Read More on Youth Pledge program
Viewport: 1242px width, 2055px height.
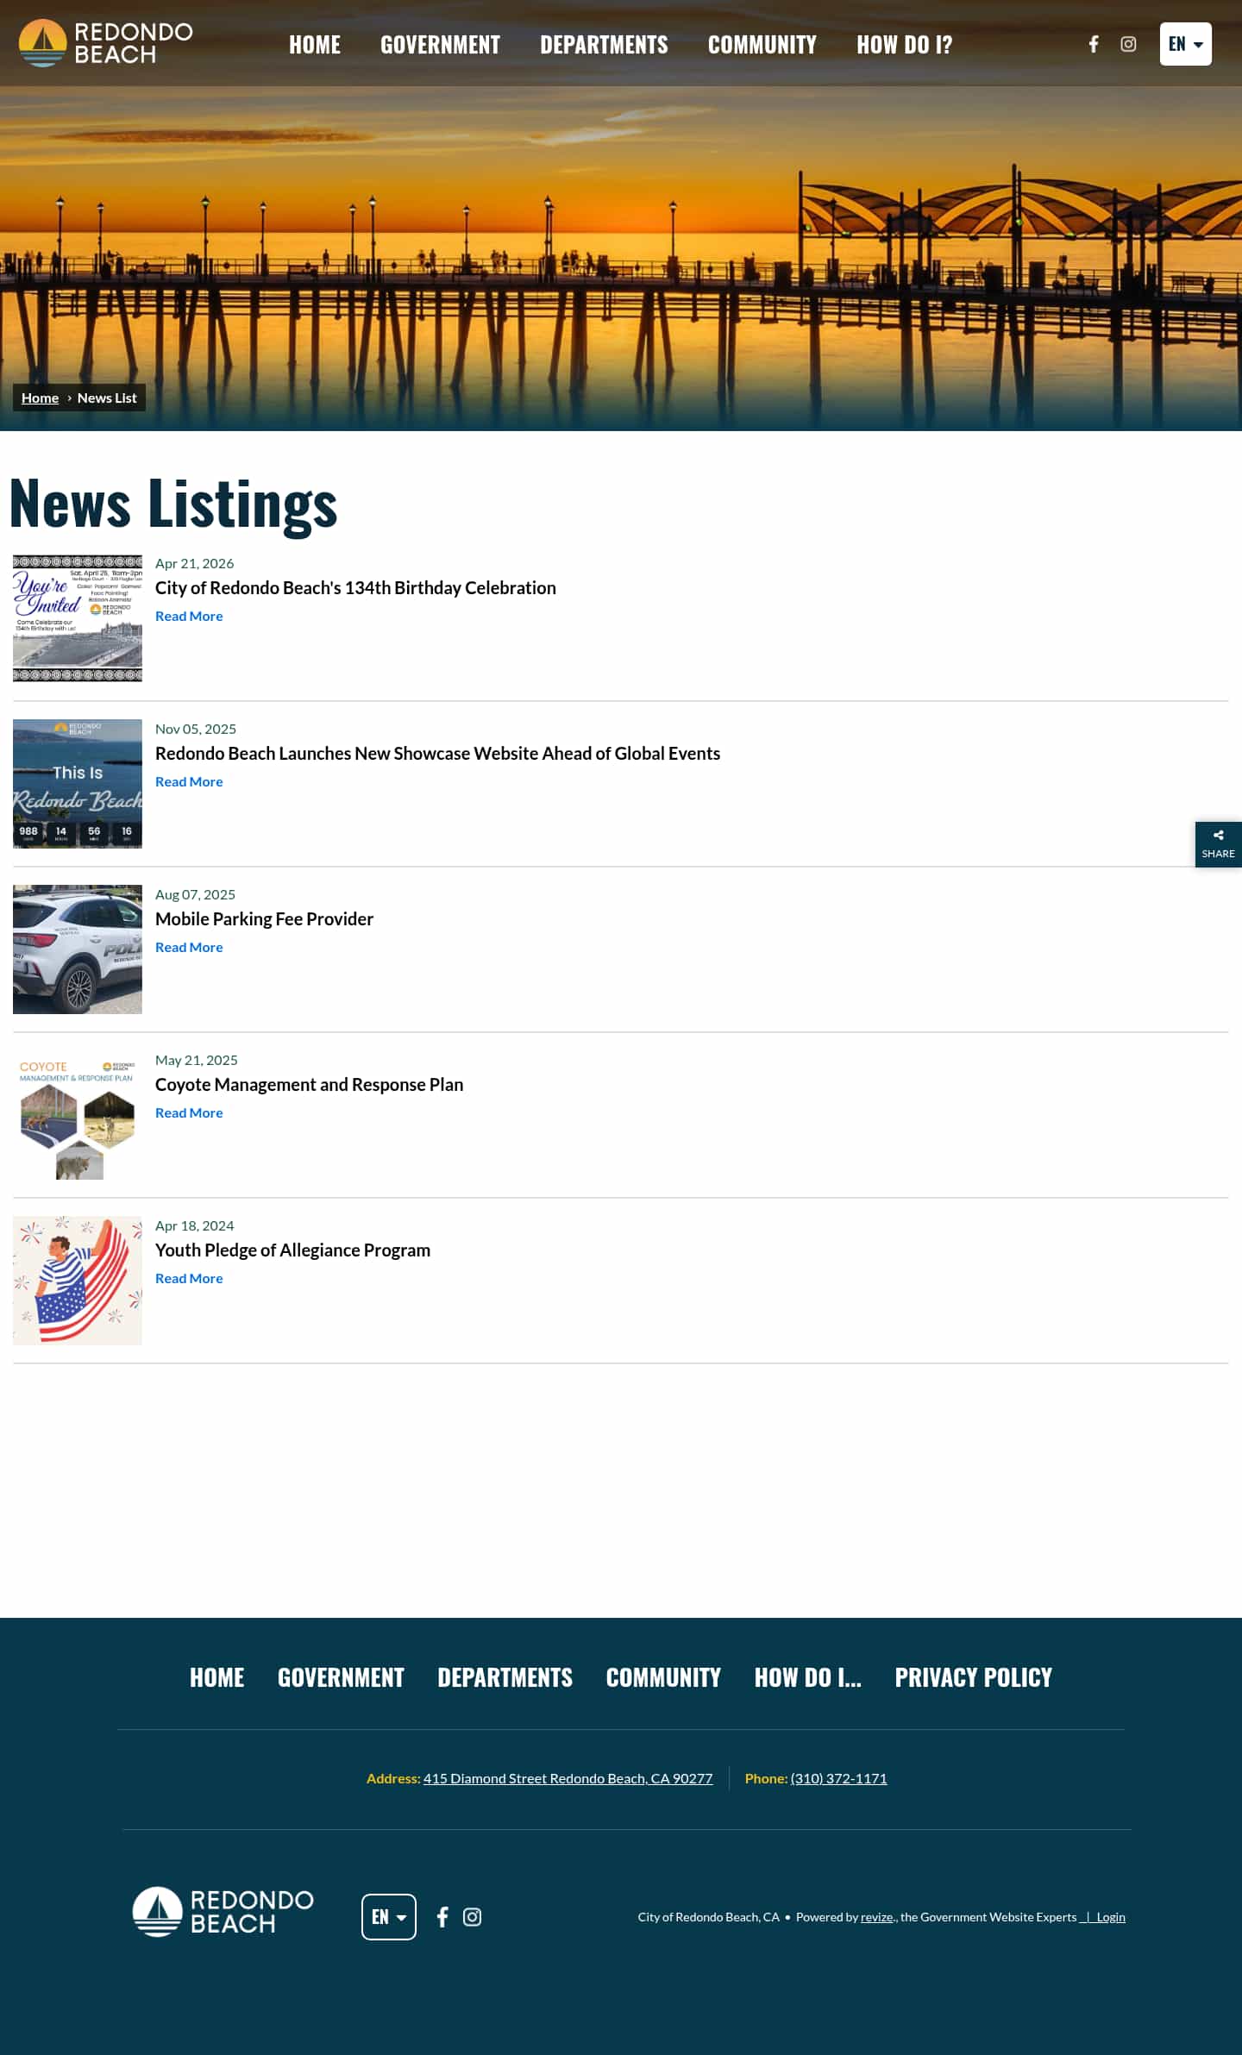click(189, 1278)
